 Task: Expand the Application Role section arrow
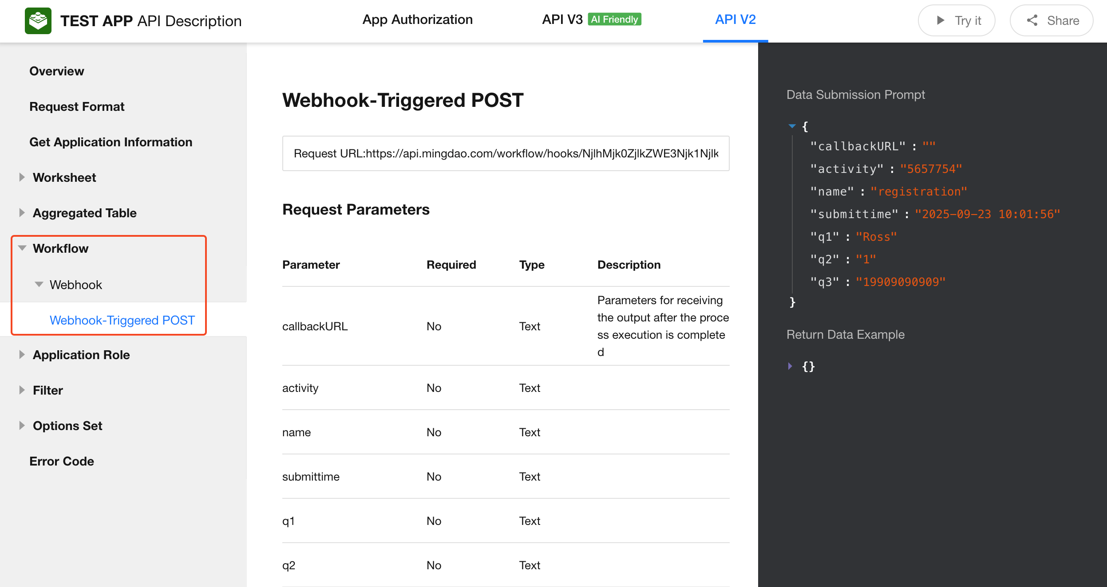click(x=22, y=355)
